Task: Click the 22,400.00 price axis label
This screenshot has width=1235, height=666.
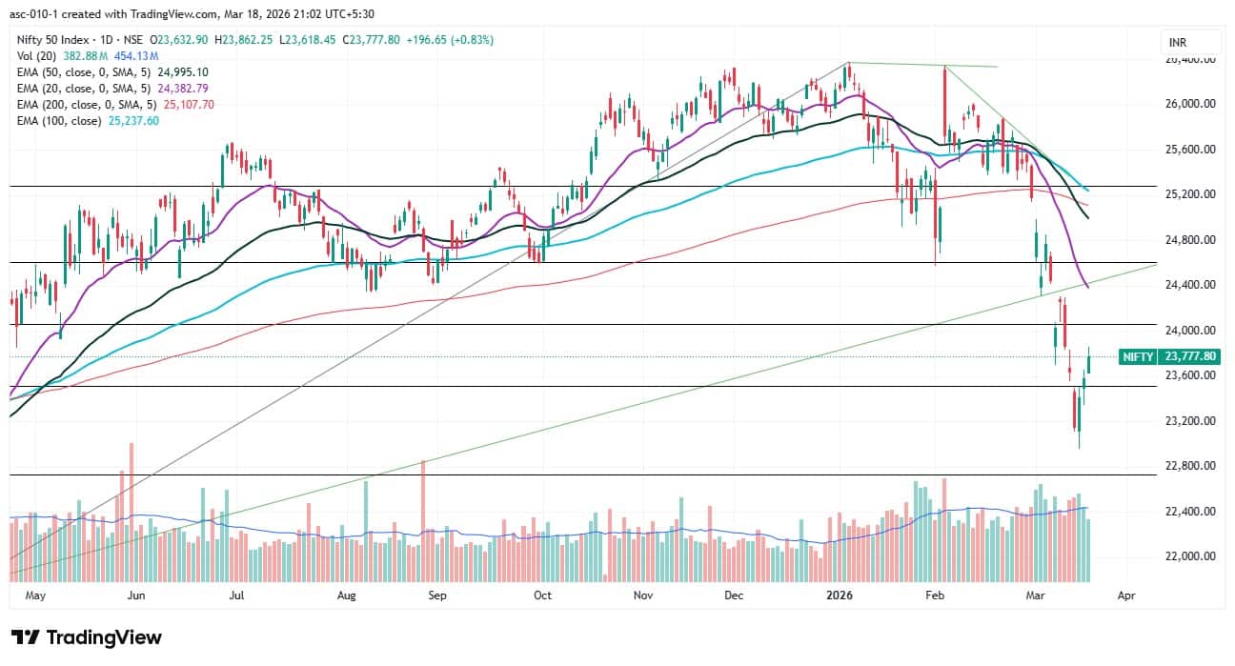Action: click(1189, 512)
